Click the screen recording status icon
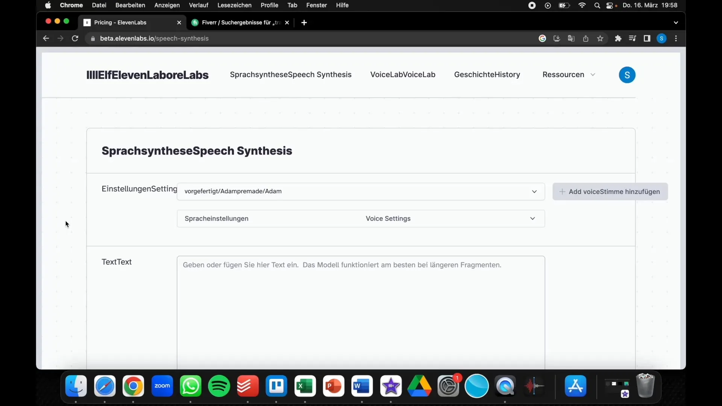The height and width of the screenshot is (406, 722). 532,5
